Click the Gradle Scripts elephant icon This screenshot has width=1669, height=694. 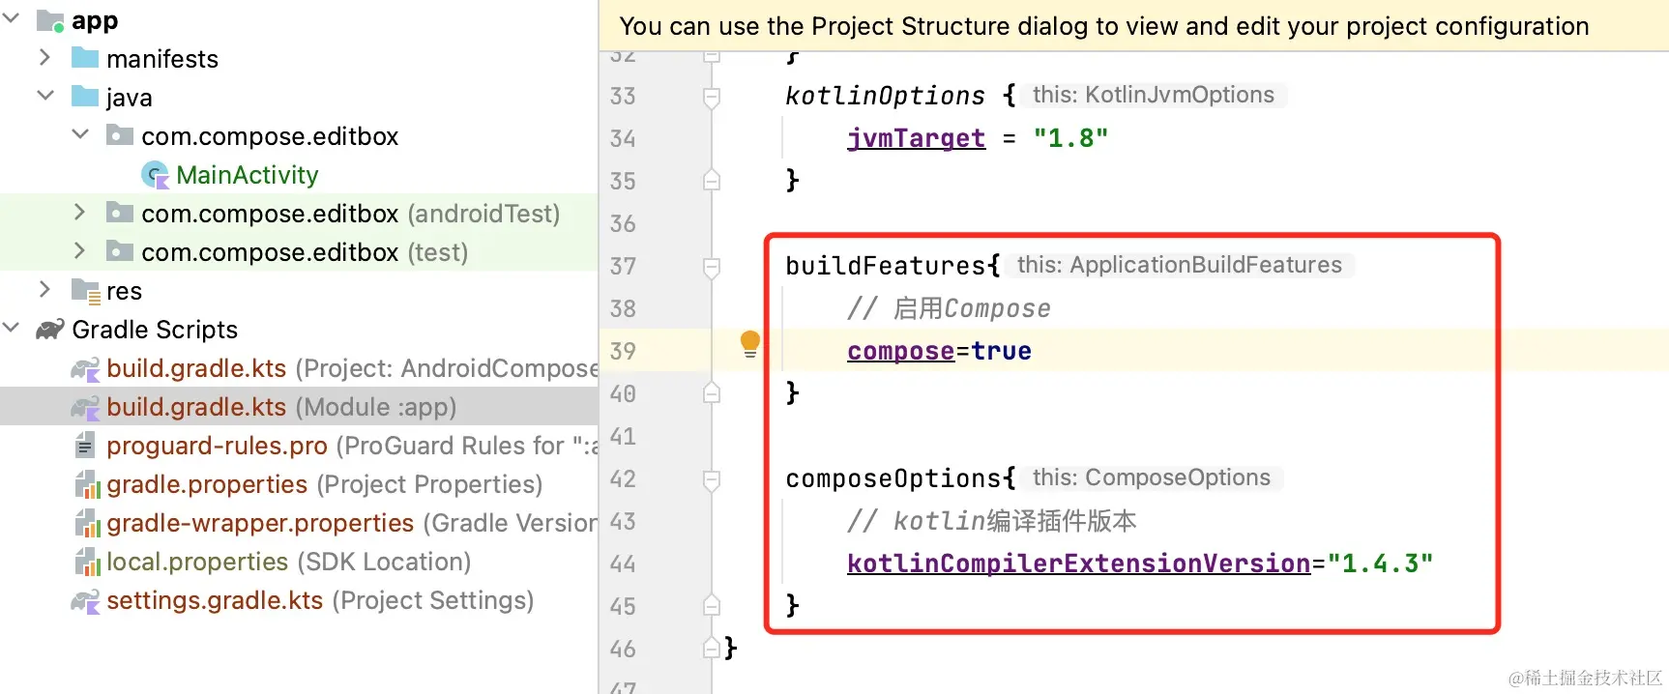(x=50, y=330)
